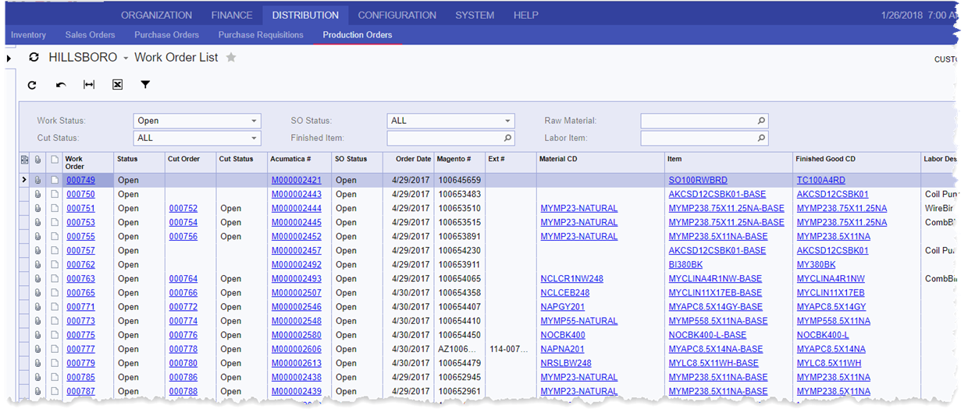Image resolution: width=968 pixels, height=416 pixels.
Task: Select the Ext # cell 114-007...
Action: [x=511, y=349]
